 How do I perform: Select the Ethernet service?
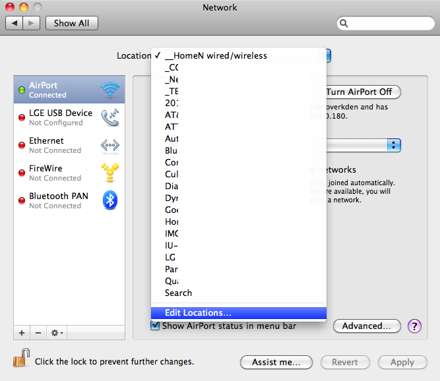coord(69,145)
